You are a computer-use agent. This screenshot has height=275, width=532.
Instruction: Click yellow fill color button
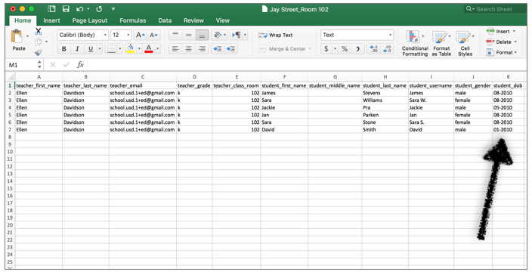(130, 49)
